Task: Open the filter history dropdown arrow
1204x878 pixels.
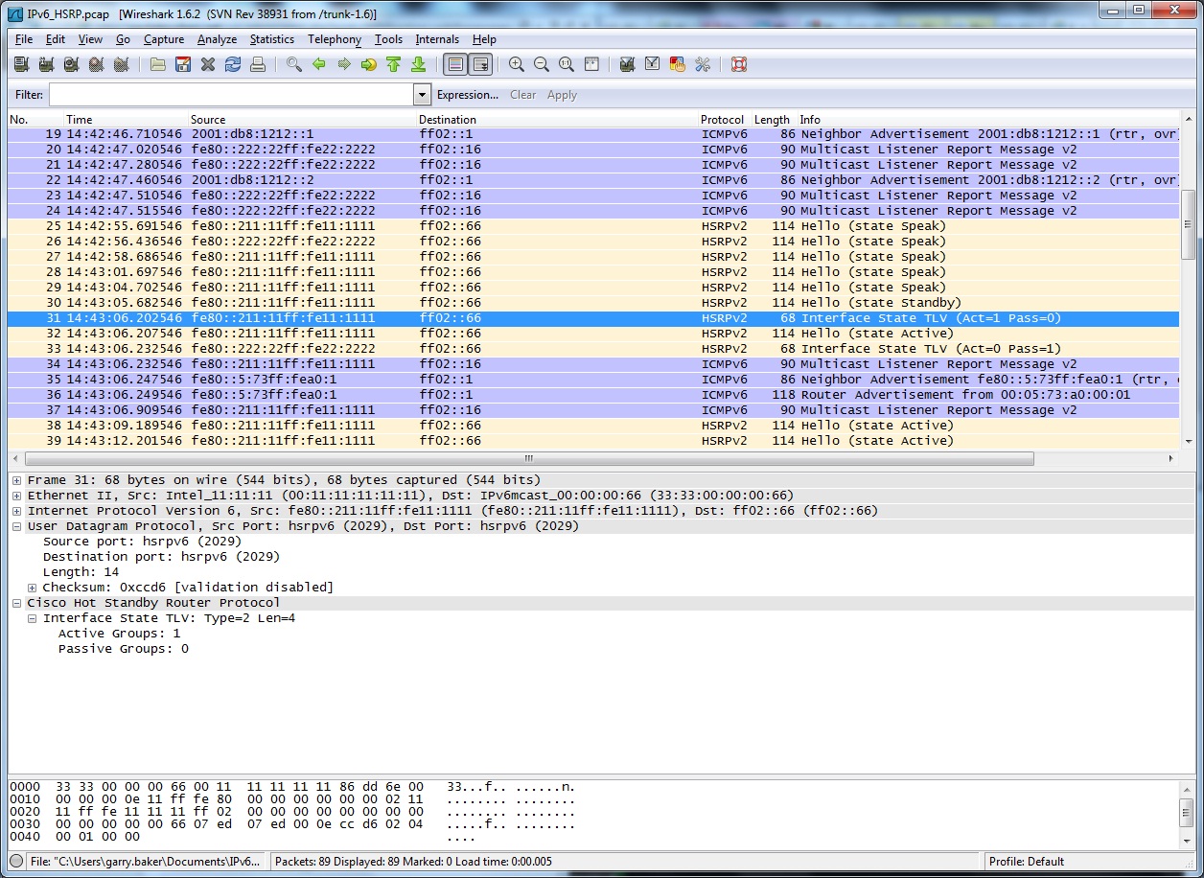Action: point(422,95)
